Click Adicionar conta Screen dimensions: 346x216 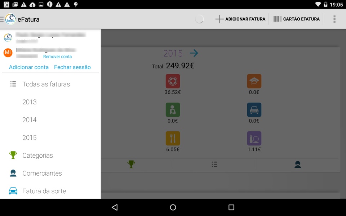pos(29,67)
